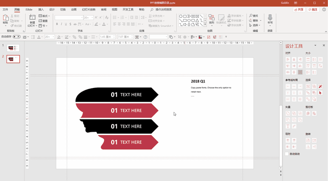
Task: Toggle Italic formatting in the Font group
Action: (x=61, y=24)
